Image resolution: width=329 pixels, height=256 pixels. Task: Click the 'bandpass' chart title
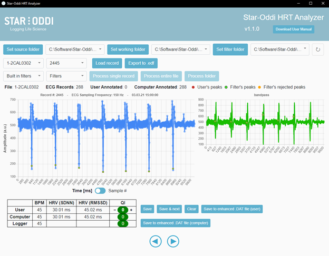tap(262, 95)
